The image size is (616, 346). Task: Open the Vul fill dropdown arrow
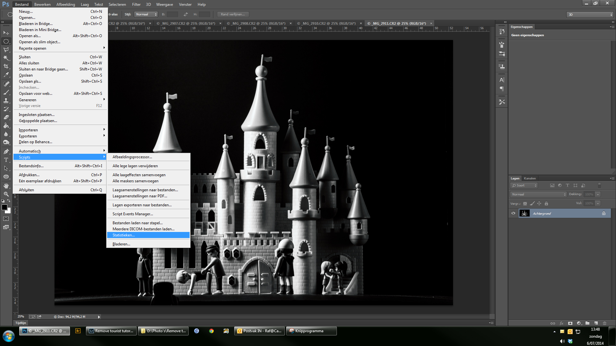pyautogui.click(x=598, y=203)
